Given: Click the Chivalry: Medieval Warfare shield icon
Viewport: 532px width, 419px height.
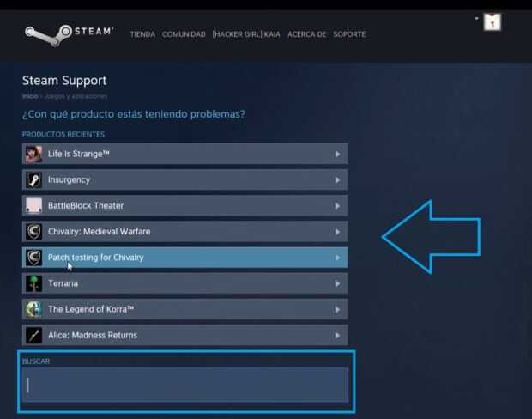Looking at the screenshot, I should pos(34,232).
